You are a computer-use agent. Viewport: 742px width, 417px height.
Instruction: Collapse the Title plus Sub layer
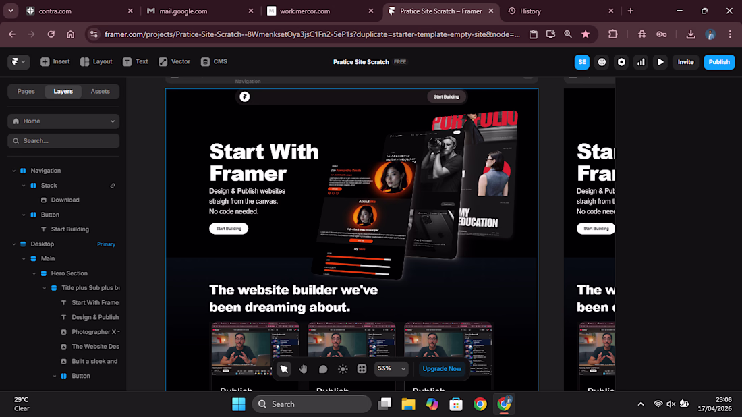pyautogui.click(x=45, y=288)
